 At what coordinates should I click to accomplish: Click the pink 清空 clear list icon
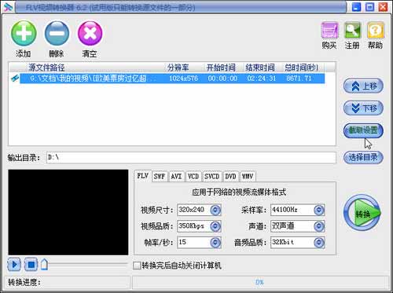(90, 34)
